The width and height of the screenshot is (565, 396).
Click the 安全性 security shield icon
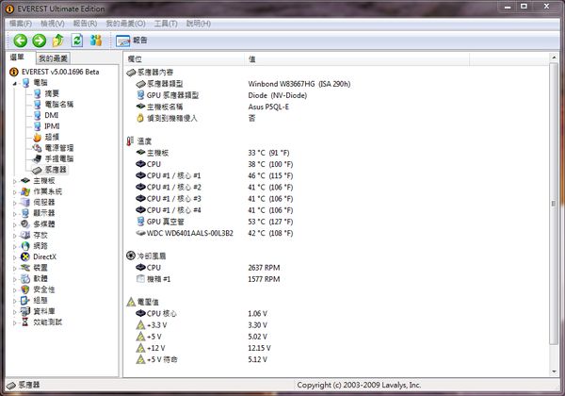pos(25,289)
